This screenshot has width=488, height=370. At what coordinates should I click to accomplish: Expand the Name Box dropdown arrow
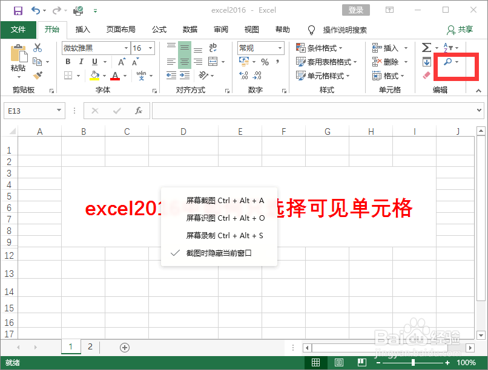coord(59,110)
